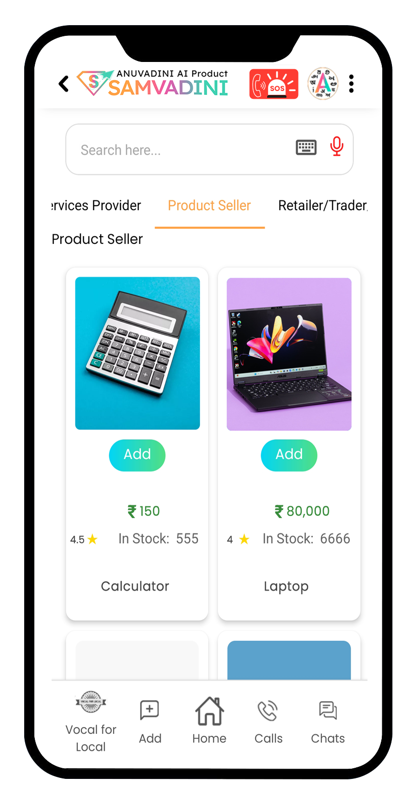Add the Calculator to cart
420x806 pixels.
tap(137, 455)
